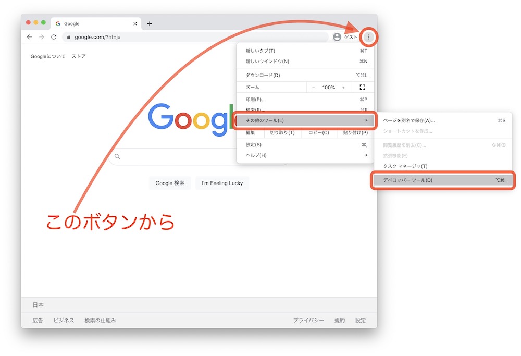Click the fullscreen icon in zoom row
521x356 pixels.
[362, 87]
